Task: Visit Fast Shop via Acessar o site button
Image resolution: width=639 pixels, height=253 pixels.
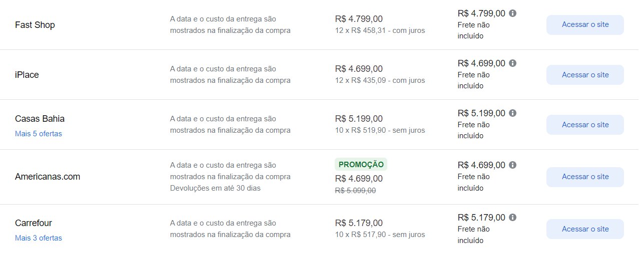Action: click(585, 24)
